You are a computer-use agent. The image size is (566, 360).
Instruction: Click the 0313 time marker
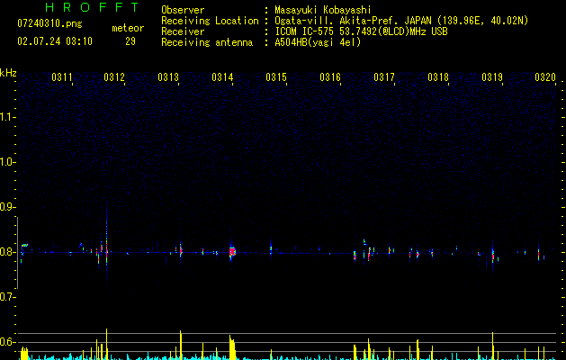(168, 76)
